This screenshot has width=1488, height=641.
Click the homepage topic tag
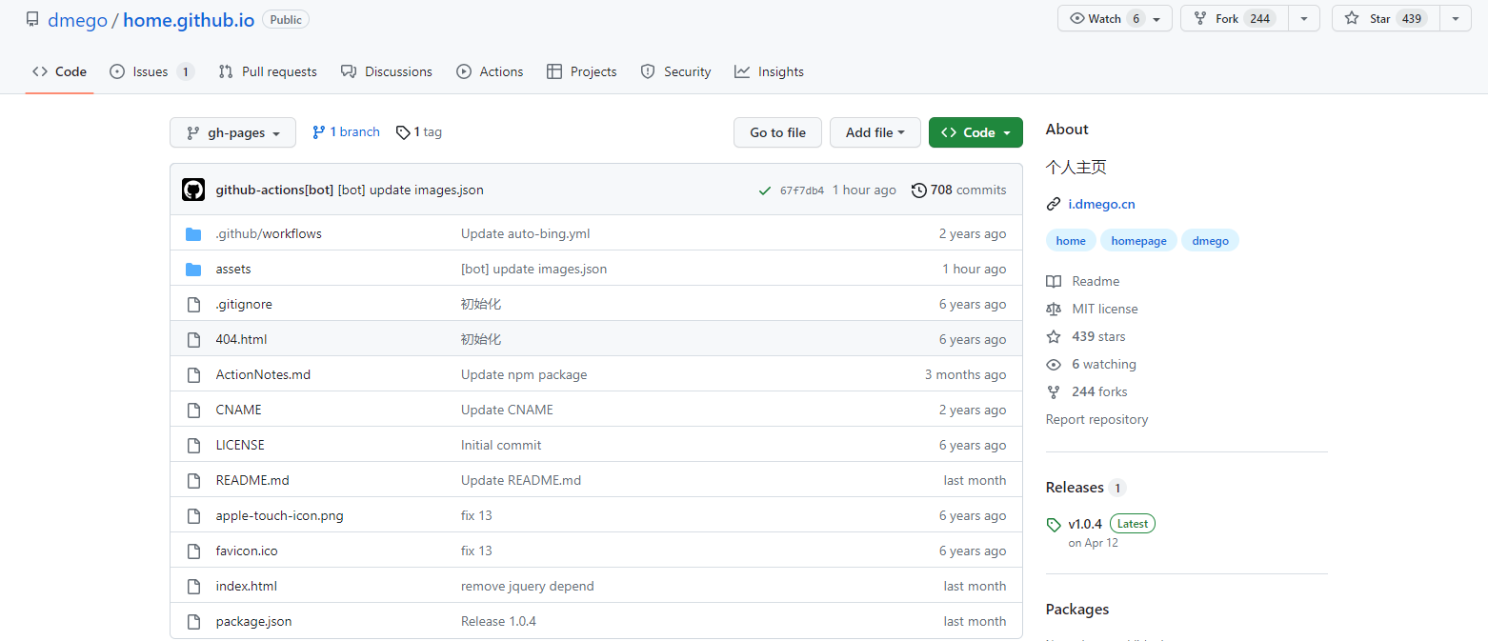(1139, 241)
